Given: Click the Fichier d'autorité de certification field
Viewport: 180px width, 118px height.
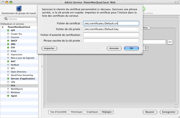Looking at the screenshot, I should coord(111,35).
